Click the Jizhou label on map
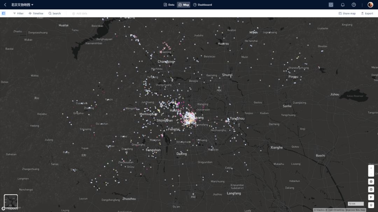Image resolution: width=378 pixels, height=212 pixels. [x=335, y=94]
